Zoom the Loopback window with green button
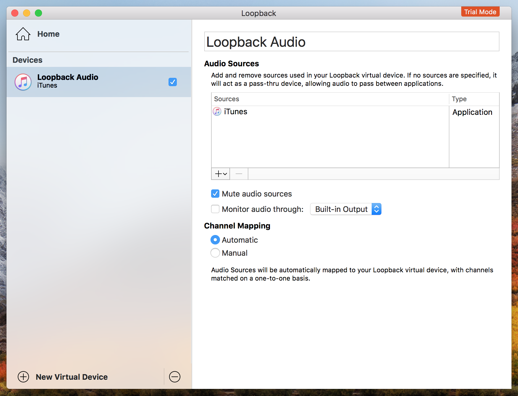Image resolution: width=518 pixels, height=396 pixels. (38, 13)
